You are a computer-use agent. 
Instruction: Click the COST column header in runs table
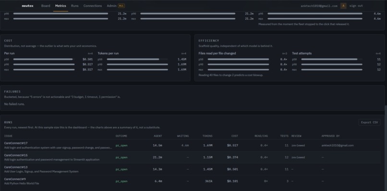coord(235,136)
